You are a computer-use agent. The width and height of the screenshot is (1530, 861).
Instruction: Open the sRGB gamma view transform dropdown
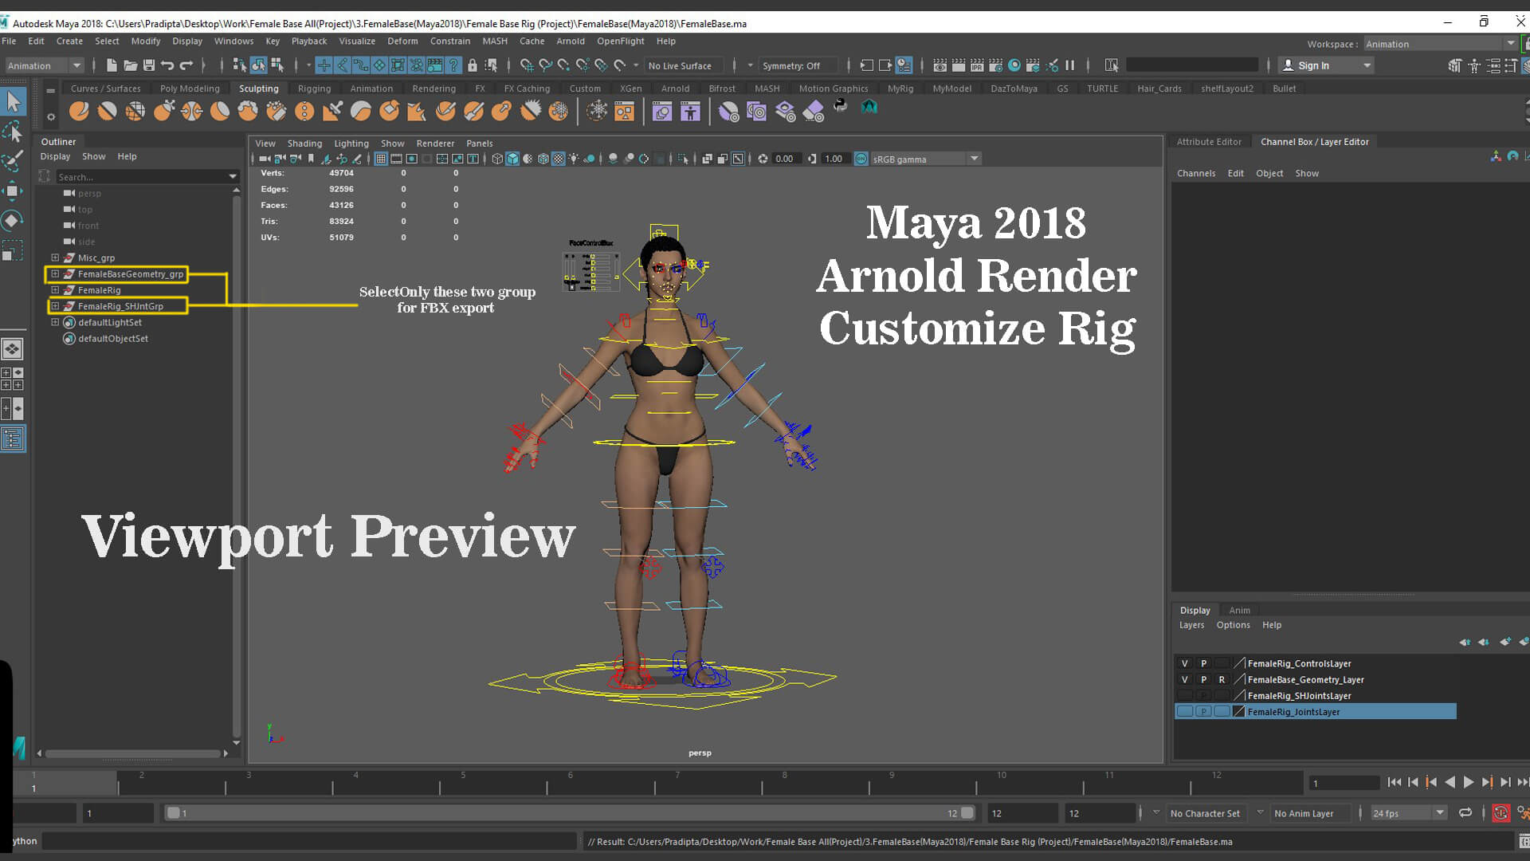click(x=925, y=159)
